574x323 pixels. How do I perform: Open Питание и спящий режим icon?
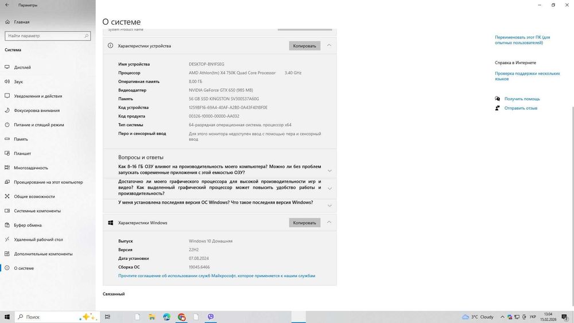pos(7,124)
